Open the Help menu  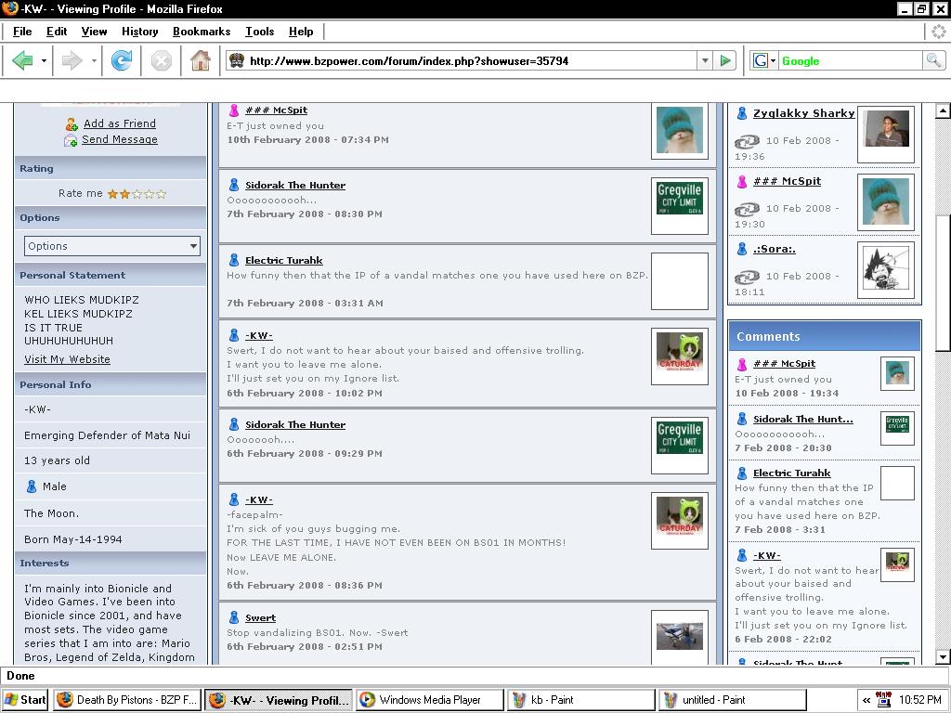pos(301,32)
